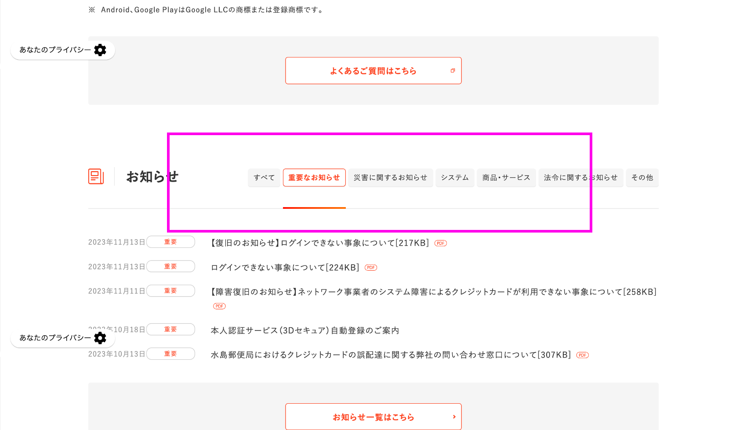Click the Android、Google Play trademark note

(207, 10)
